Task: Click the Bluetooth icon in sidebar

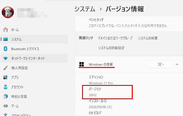Action: (5, 49)
